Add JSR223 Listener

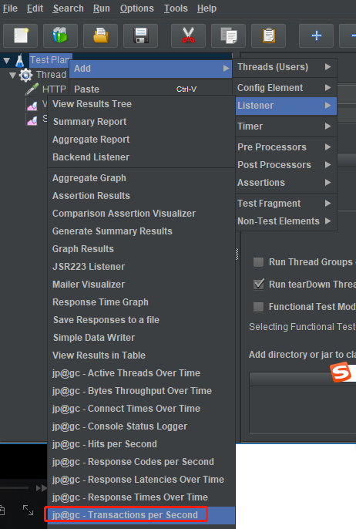point(141,267)
